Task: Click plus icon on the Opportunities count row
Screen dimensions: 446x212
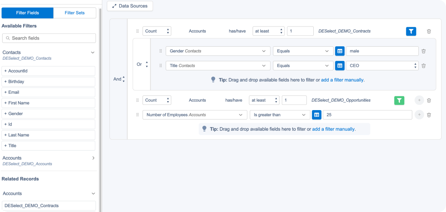Action: [x=419, y=100]
